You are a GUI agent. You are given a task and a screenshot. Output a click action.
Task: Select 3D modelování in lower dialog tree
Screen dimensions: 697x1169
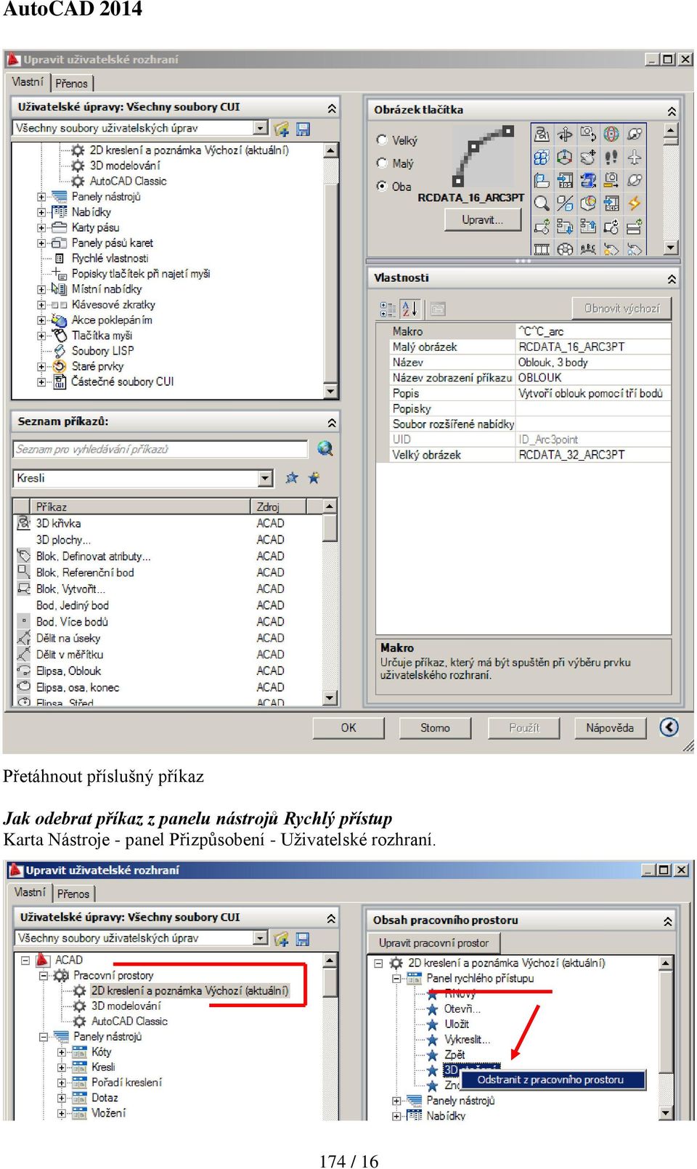(x=126, y=1006)
